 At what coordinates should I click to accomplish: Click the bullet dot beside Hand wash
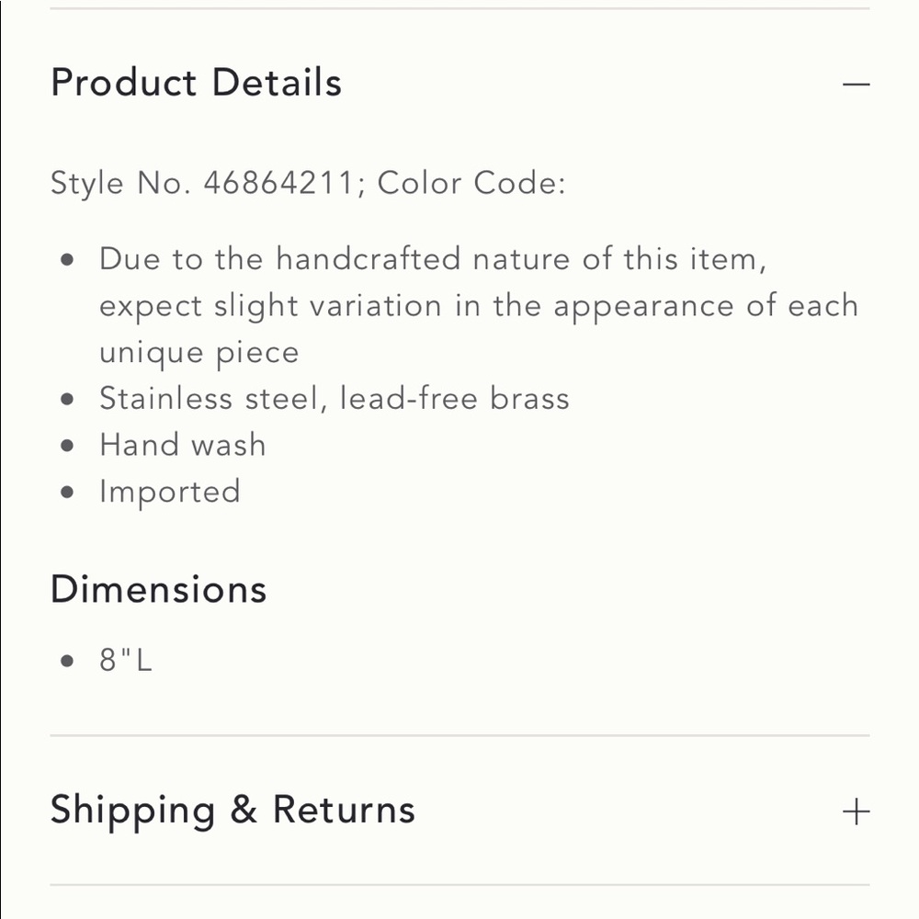67,446
